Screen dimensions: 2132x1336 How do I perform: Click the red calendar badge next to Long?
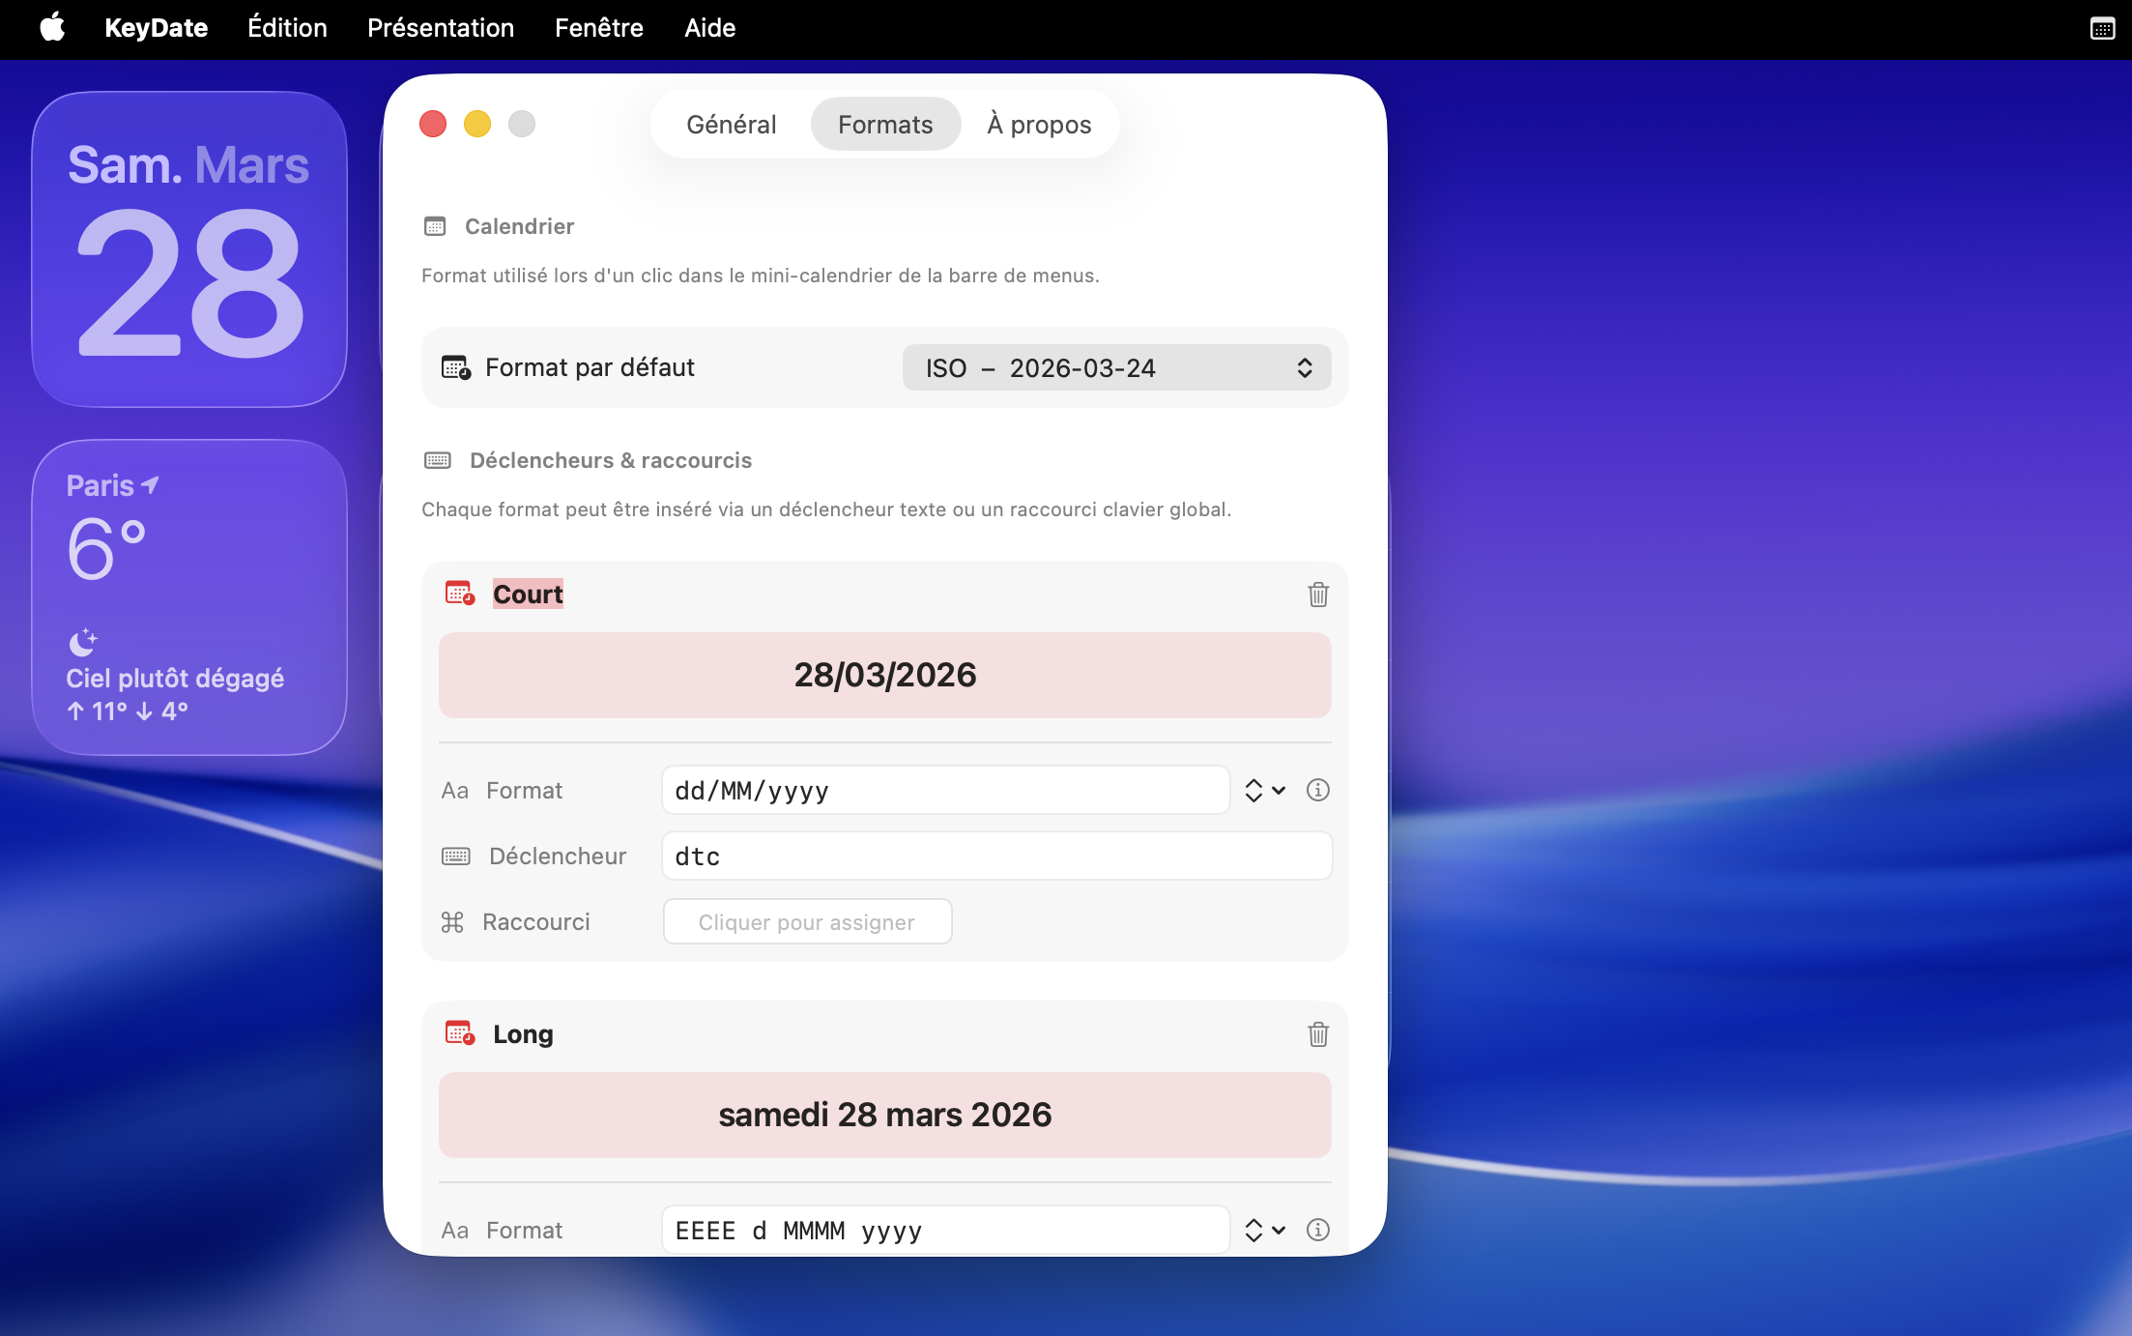point(459,1032)
